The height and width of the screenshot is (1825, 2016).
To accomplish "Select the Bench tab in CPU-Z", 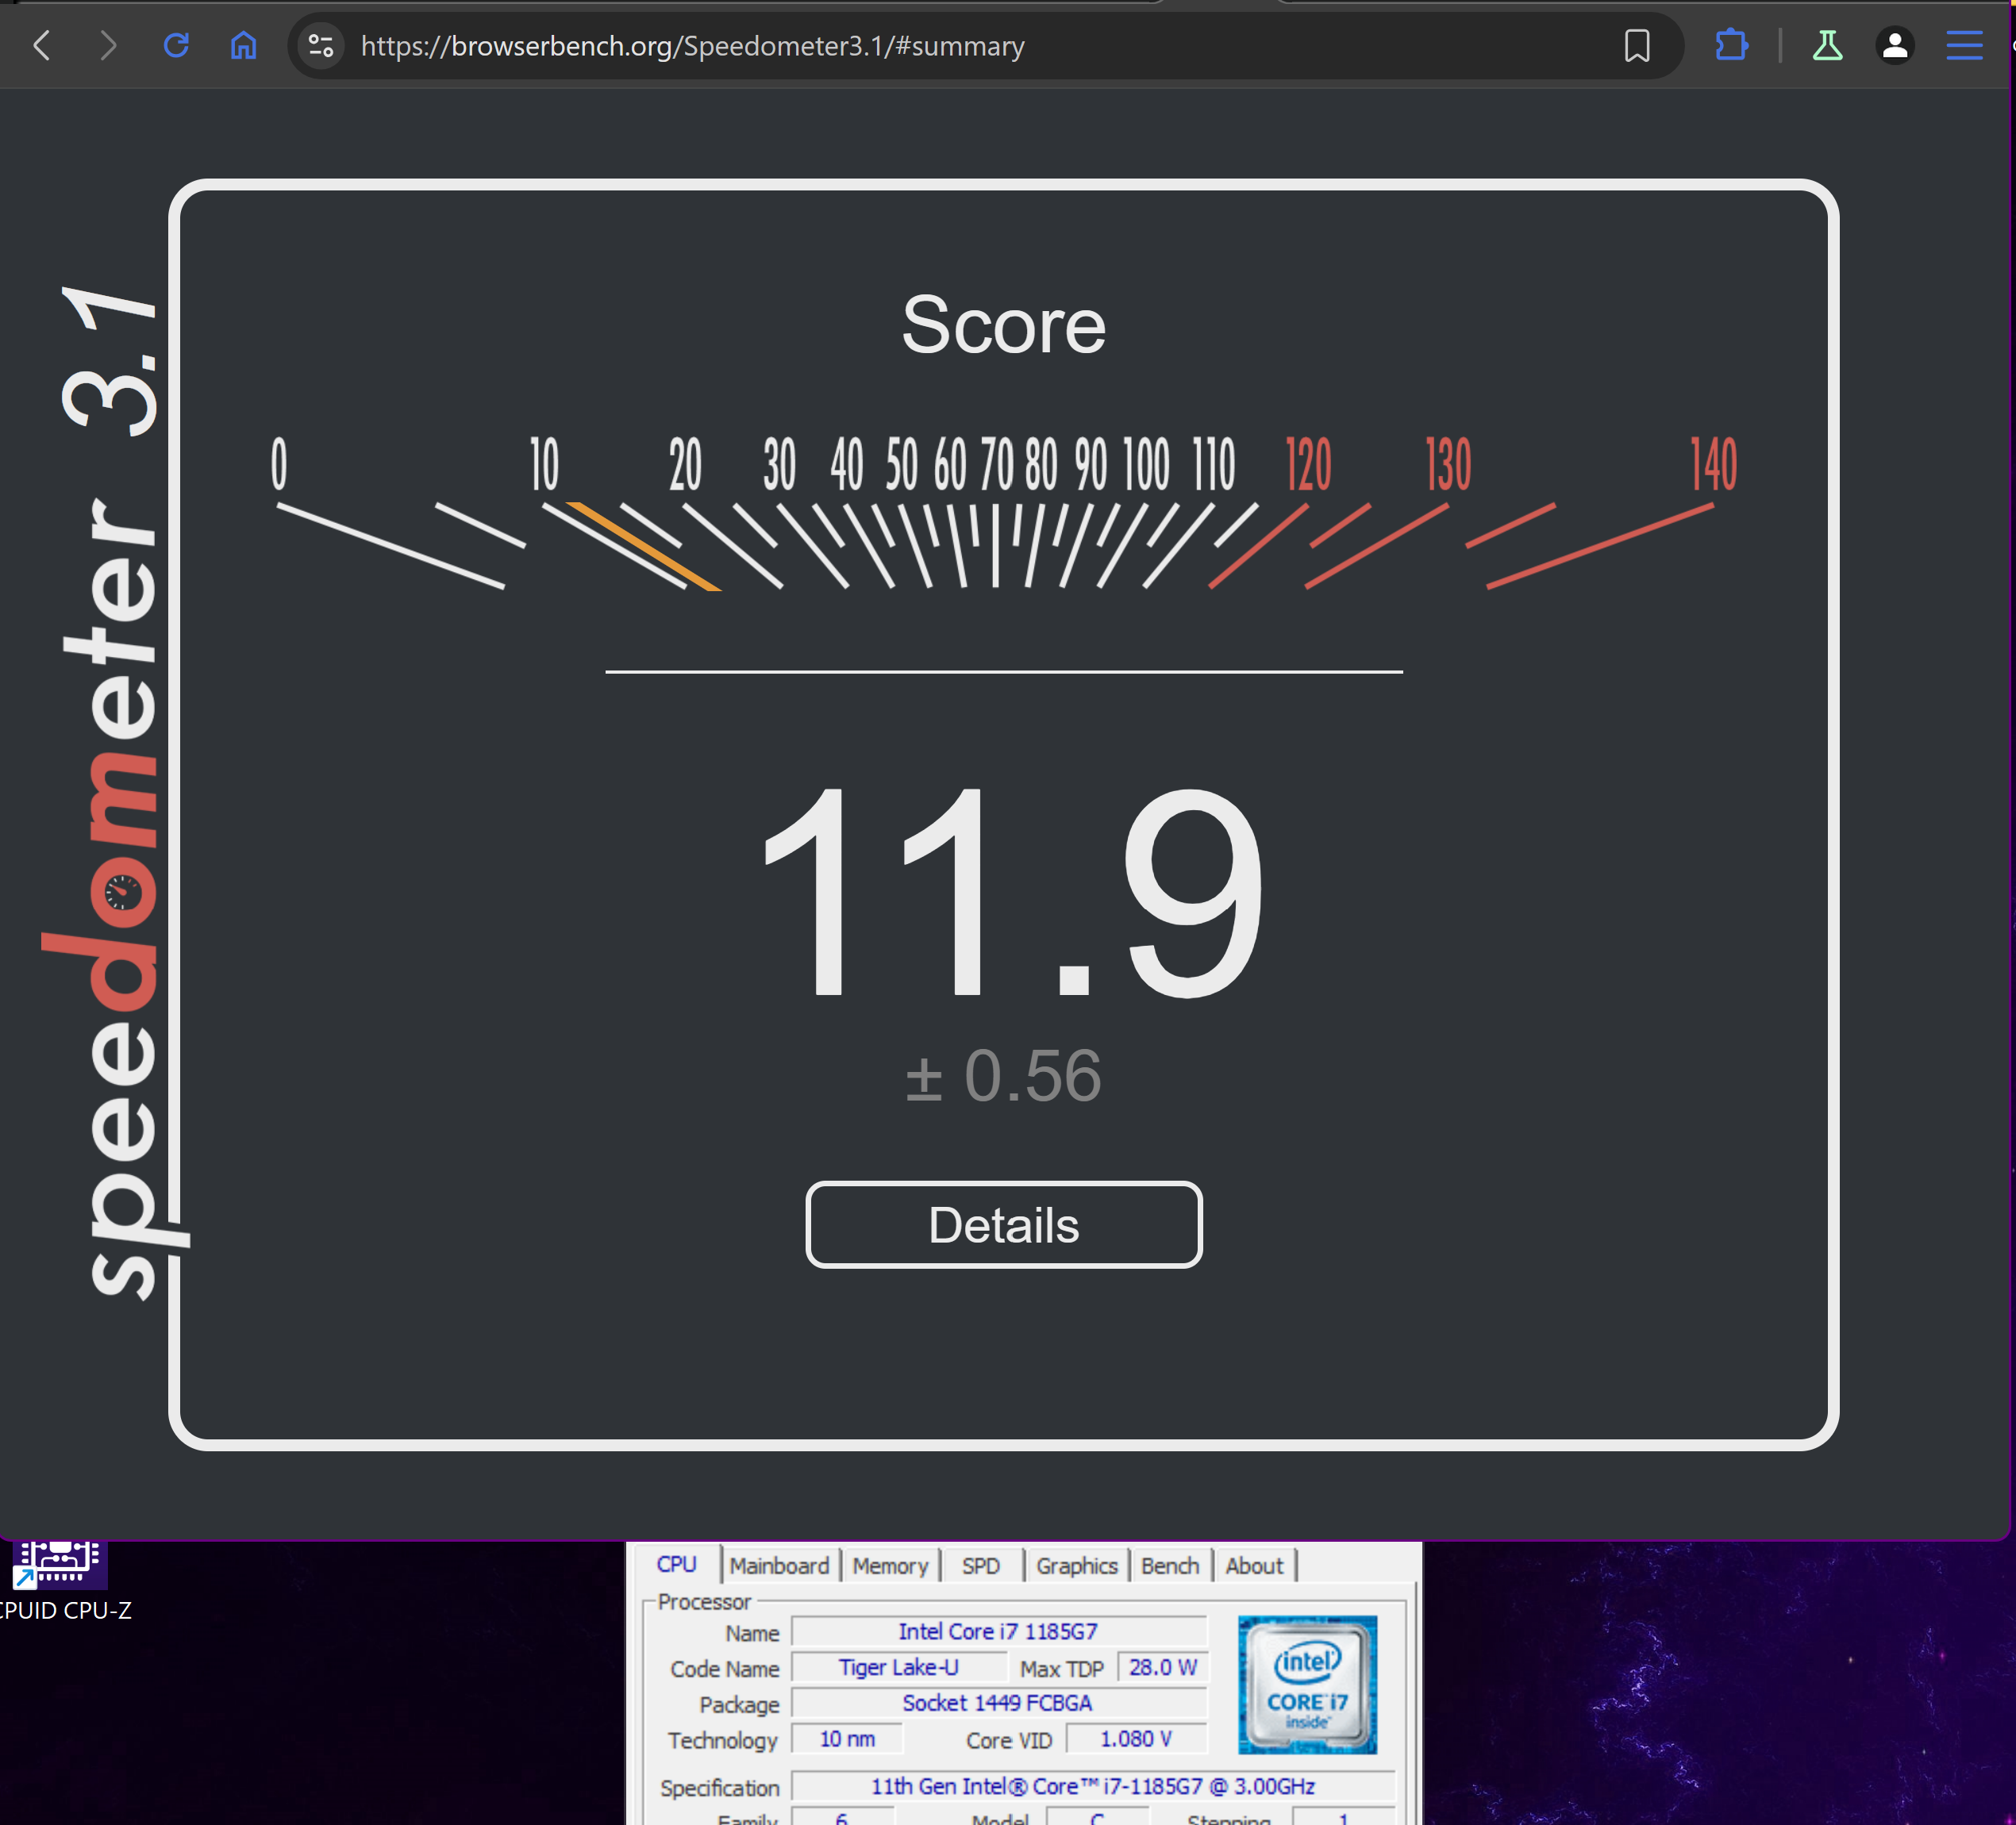I will pyautogui.click(x=1169, y=1566).
